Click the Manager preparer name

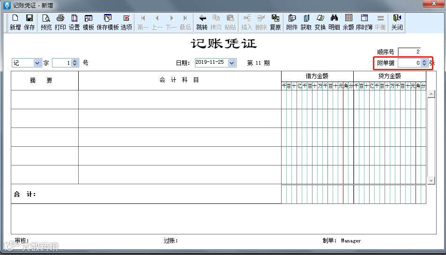pyautogui.click(x=351, y=241)
